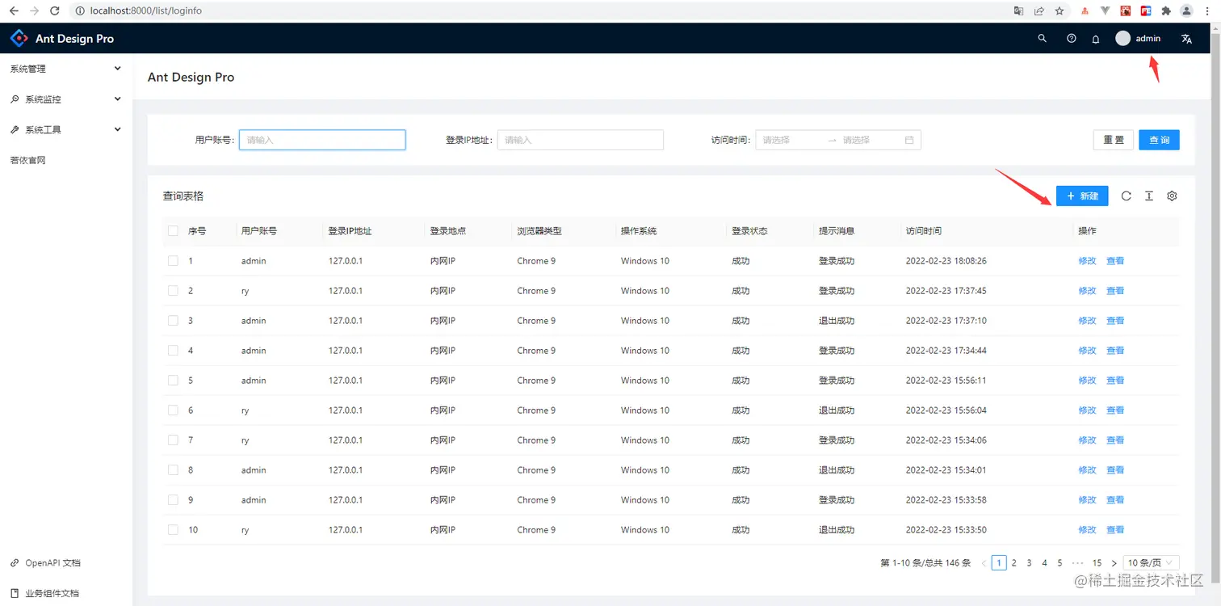Tick the checkbox for row 10

click(173, 530)
